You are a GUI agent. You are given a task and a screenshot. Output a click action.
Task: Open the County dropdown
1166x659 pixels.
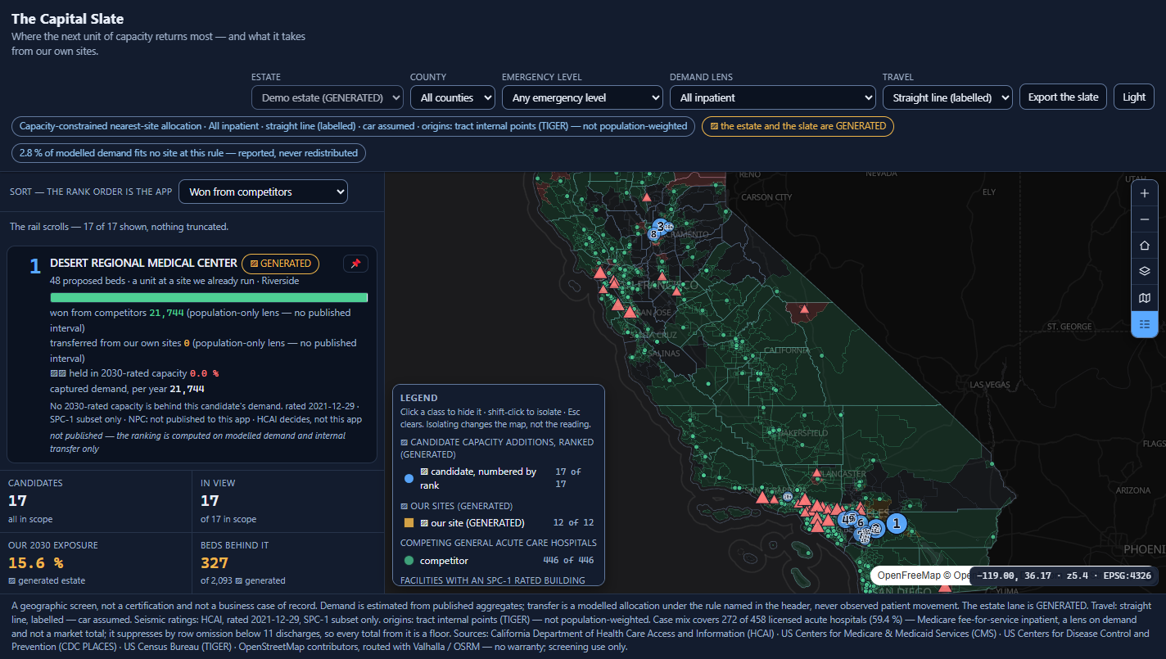point(452,97)
